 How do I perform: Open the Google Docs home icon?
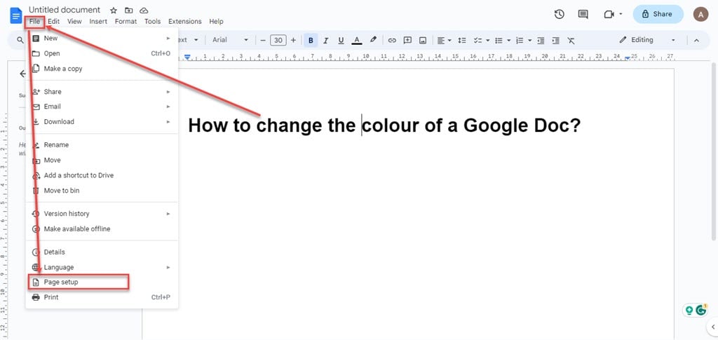coord(16,15)
